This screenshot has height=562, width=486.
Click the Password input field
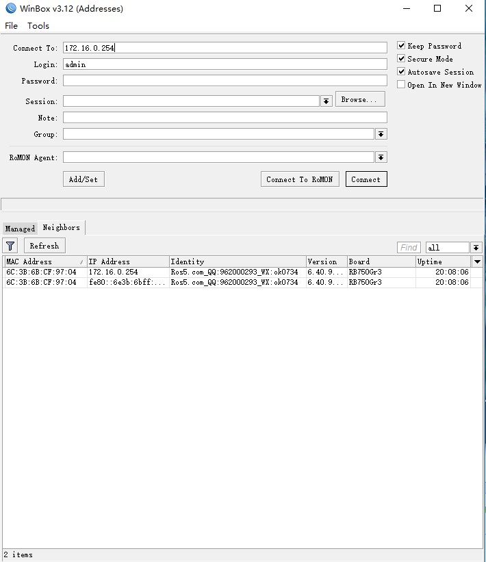point(225,81)
